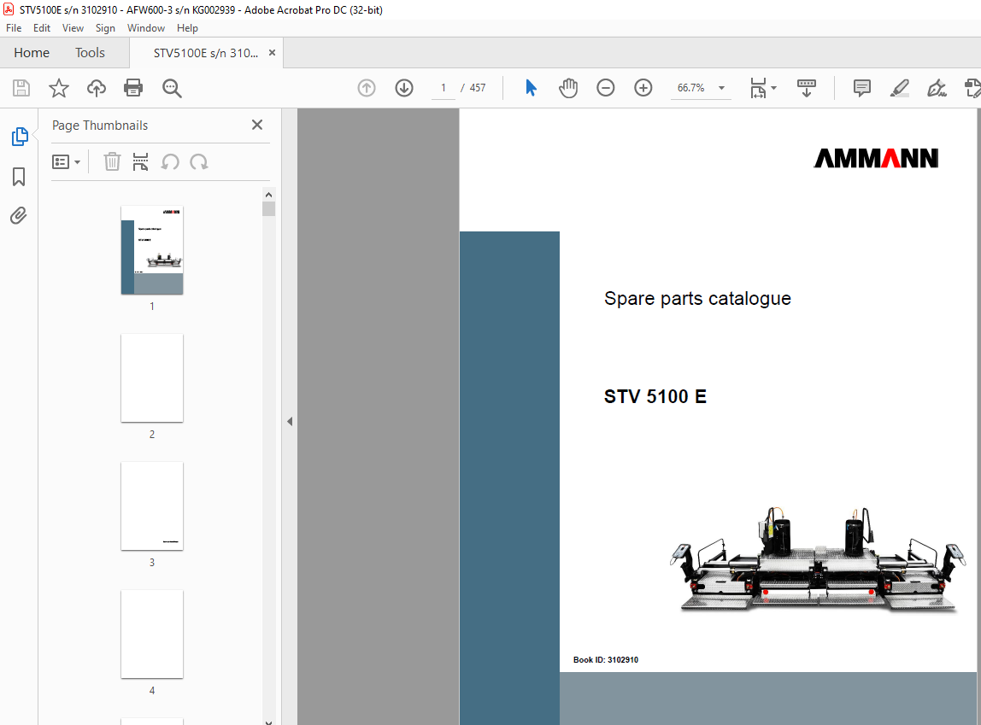Open the Sign menu
The width and height of the screenshot is (981, 725).
pyautogui.click(x=105, y=28)
